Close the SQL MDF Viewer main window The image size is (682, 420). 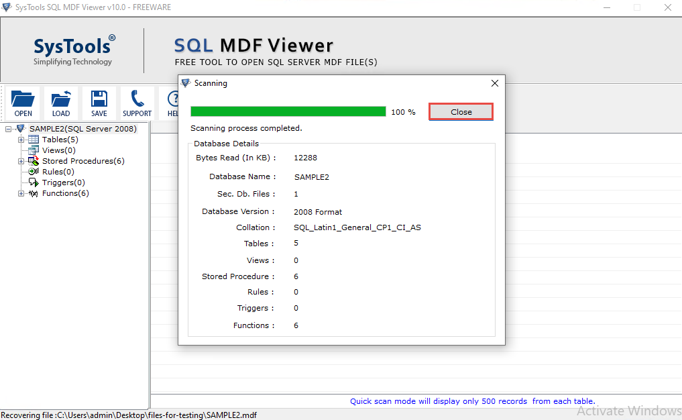[x=668, y=7]
